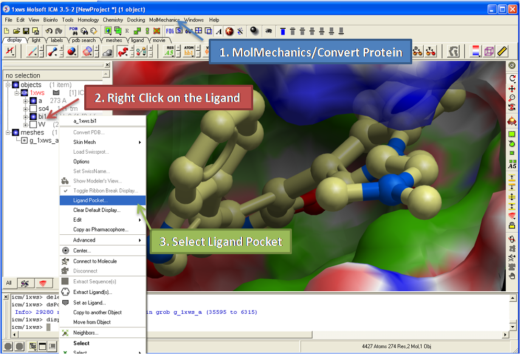This screenshot has width=520, height=354.
Task: Click the All button below the tree
Action: point(9,283)
